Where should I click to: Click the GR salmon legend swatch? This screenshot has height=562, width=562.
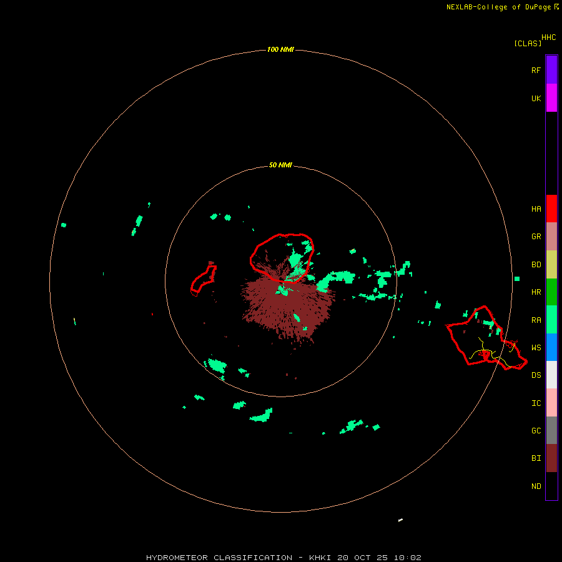[x=551, y=236]
